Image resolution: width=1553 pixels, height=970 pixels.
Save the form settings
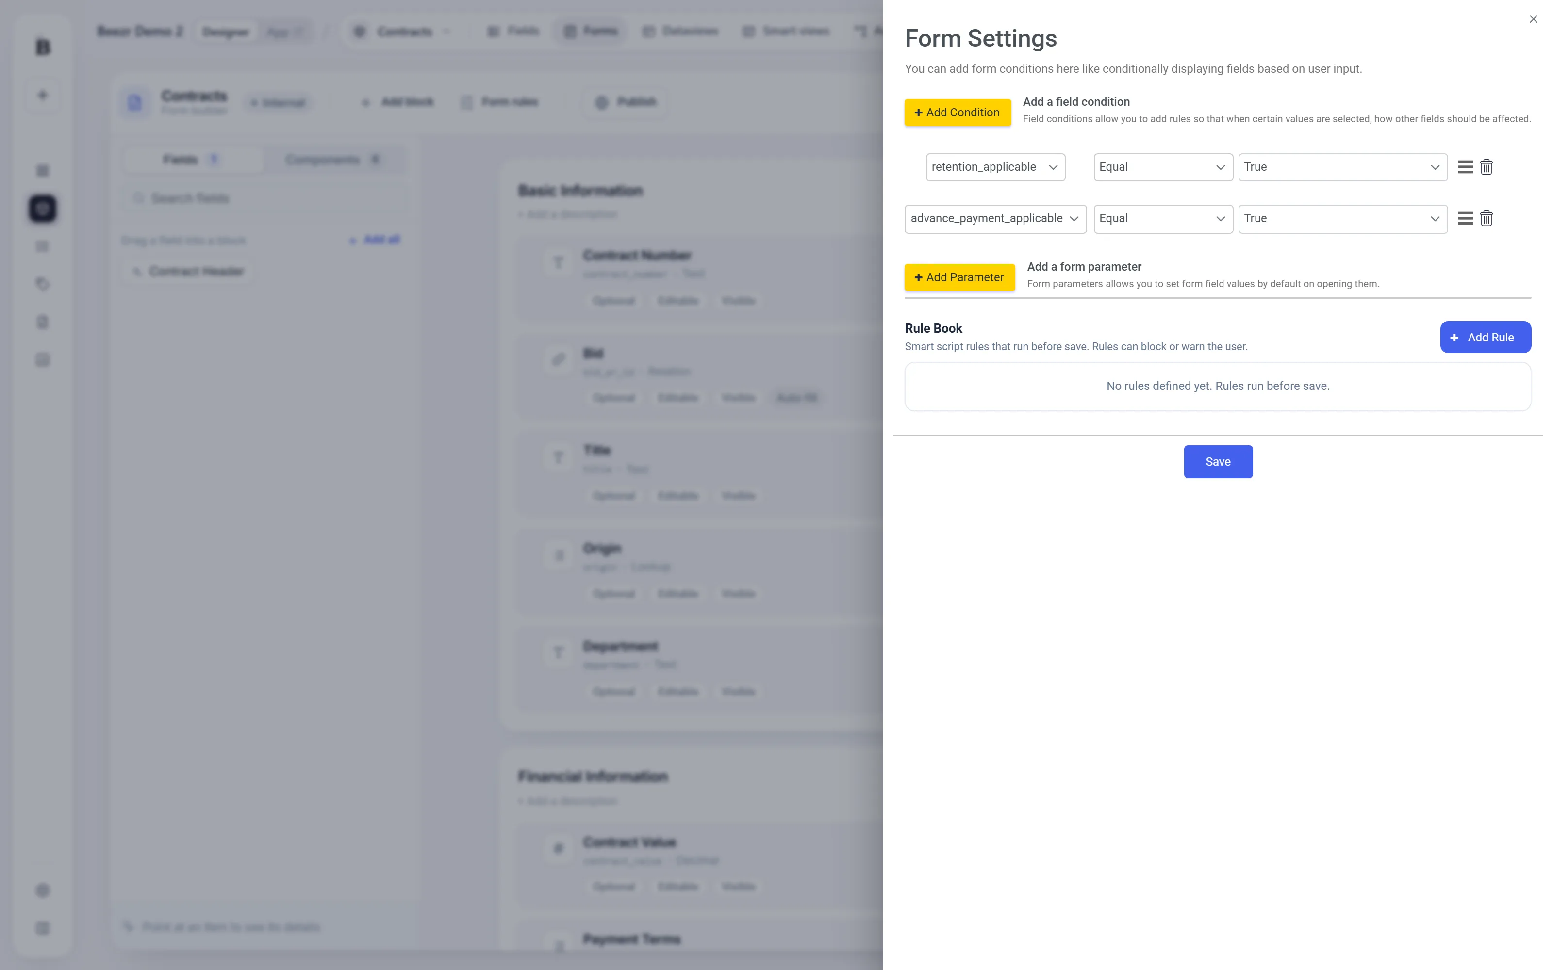(1217, 461)
